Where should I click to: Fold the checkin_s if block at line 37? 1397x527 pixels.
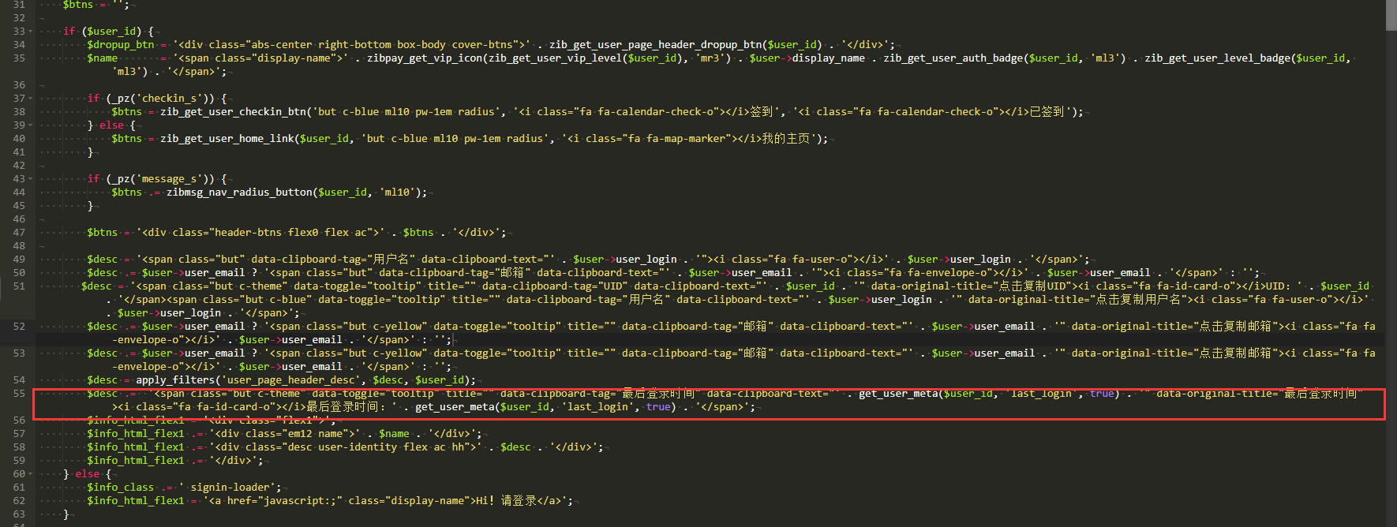tap(31, 99)
